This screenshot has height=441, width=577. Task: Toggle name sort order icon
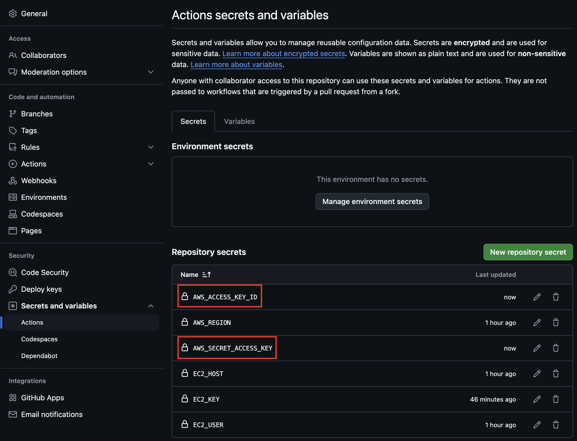(x=207, y=275)
